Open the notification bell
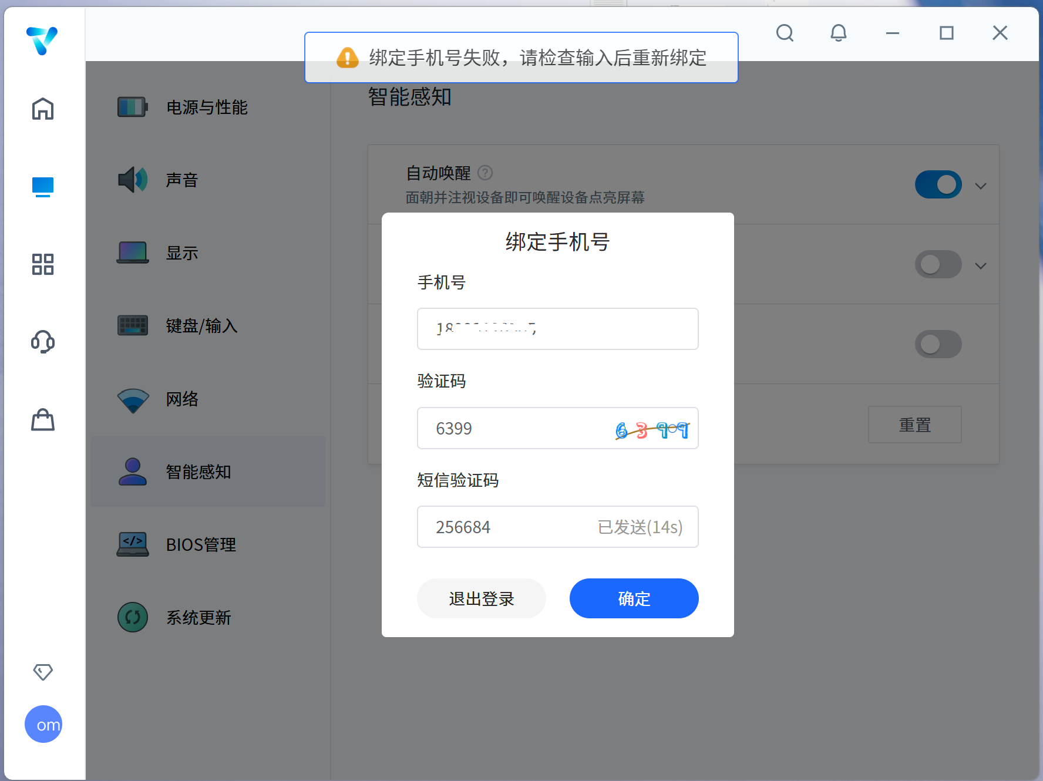This screenshot has width=1043, height=781. (x=838, y=33)
